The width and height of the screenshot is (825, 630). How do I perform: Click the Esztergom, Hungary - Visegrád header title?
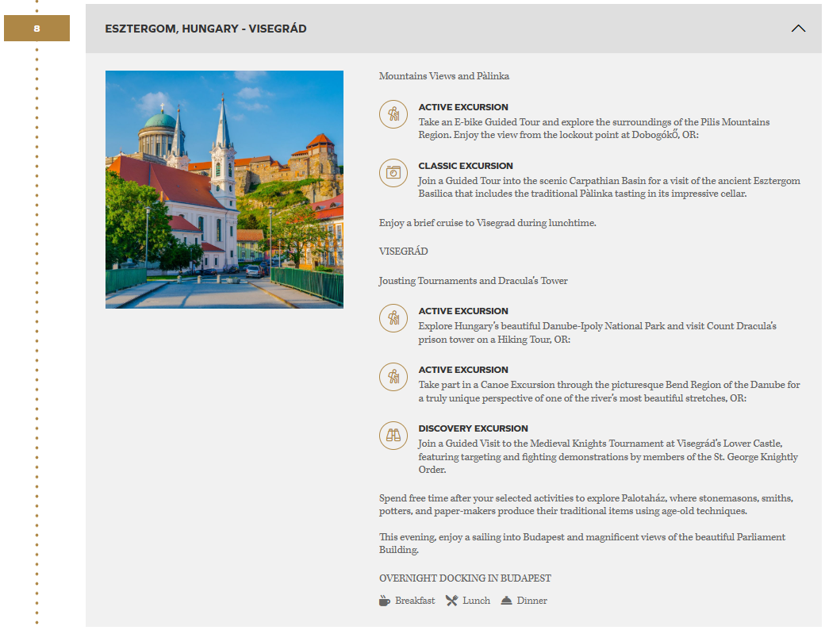click(x=205, y=29)
